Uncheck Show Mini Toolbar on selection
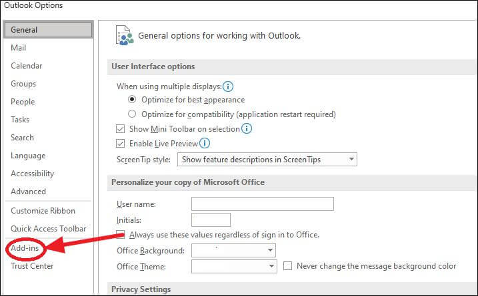The width and height of the screenshot is (478, 296). (121, 128)
